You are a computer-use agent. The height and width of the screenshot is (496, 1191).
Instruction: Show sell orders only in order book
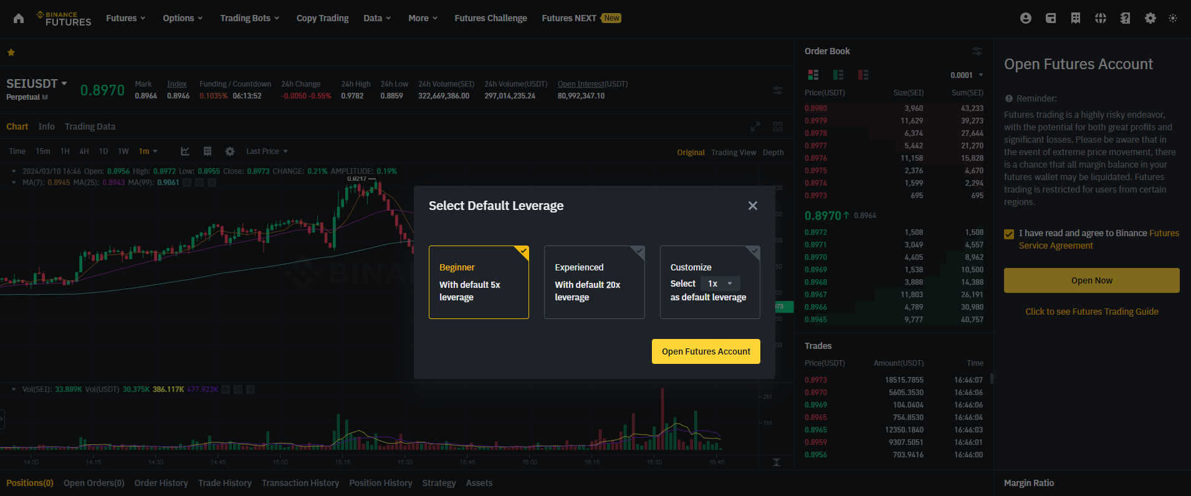pyautogui.click(x=863, y=75)
